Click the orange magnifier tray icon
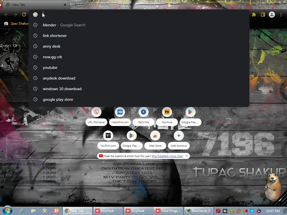Image resolution: width=287 pixels, height=215 pixels. (239, 211)
